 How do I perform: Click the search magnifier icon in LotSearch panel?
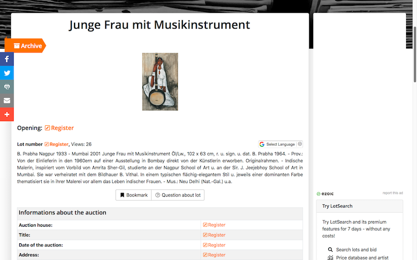[330, 250]
